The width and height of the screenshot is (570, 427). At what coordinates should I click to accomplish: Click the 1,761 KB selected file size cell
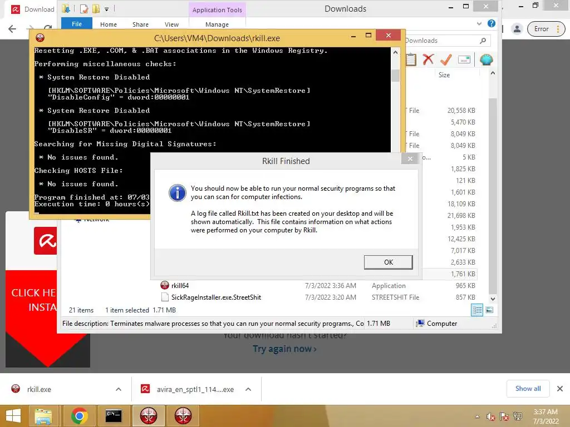(x=463, y=274)
